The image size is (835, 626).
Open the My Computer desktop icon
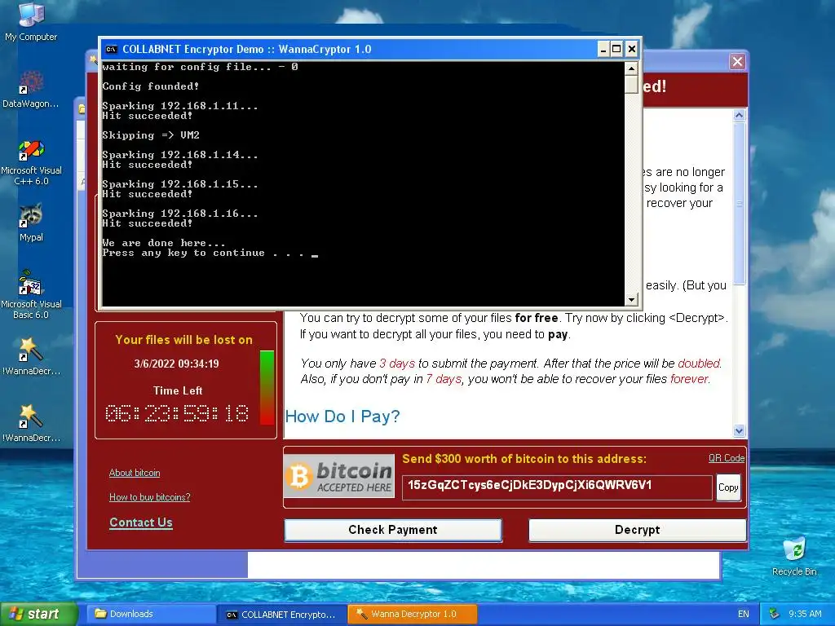[31, 21]
